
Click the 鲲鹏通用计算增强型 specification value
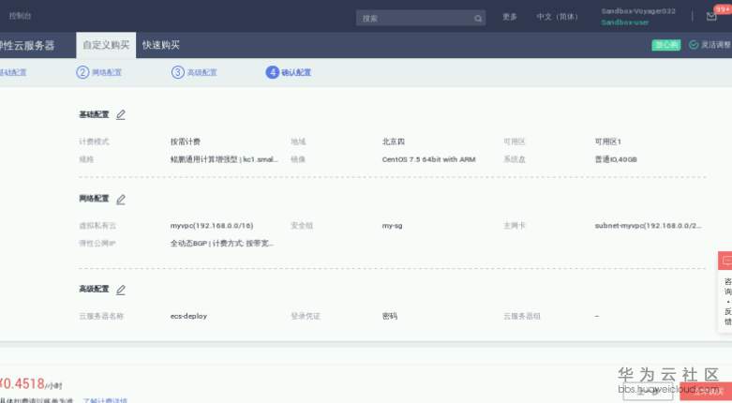click(x=224, y=159)
